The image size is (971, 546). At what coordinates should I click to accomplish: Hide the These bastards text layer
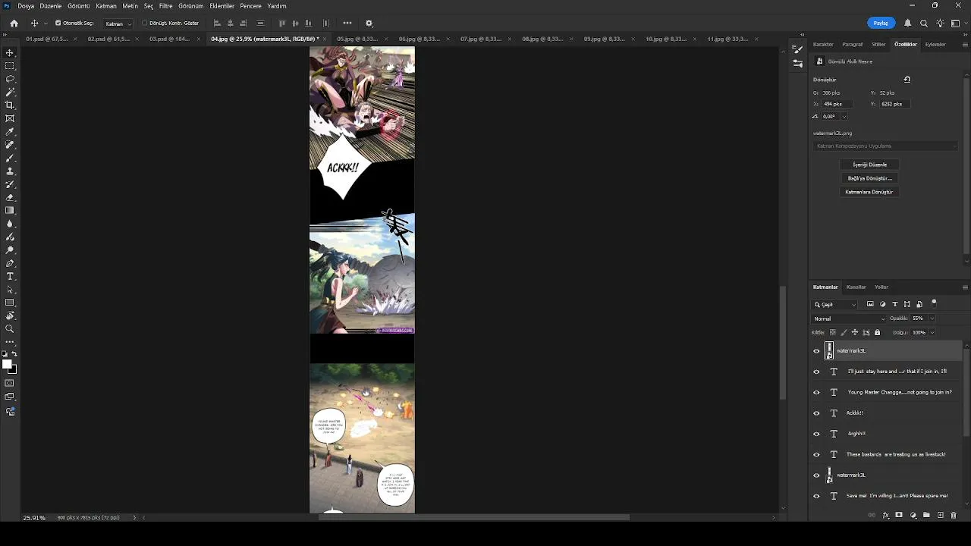[x=816, y=454]
